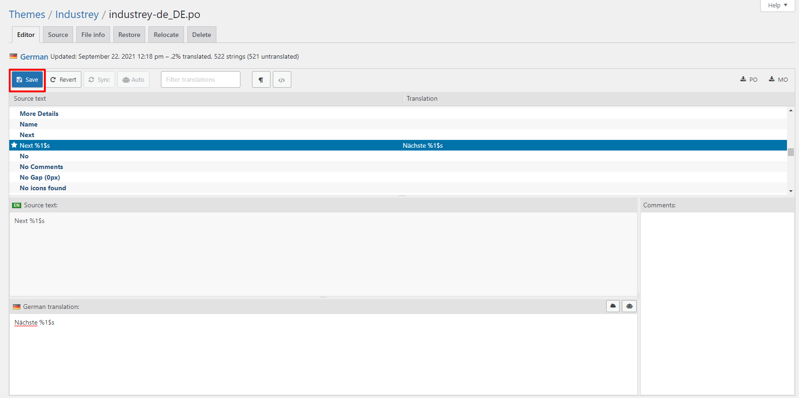Click the Save button
This screenshot has width=799, height=398.
(27, 80)
